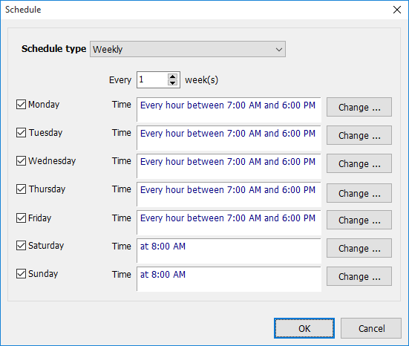Disable the Saturday checkbox
The width and height of the screenshot is (409, 346).
21,246
